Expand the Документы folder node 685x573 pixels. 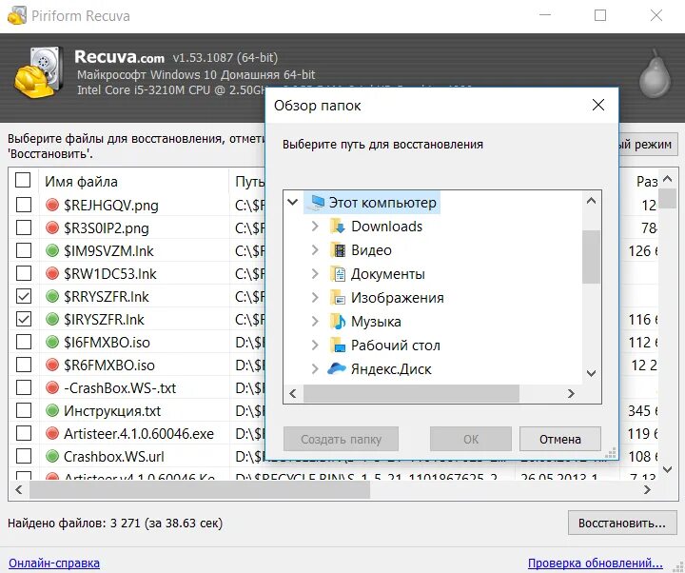pyautogui.click(x=315, y=273)
